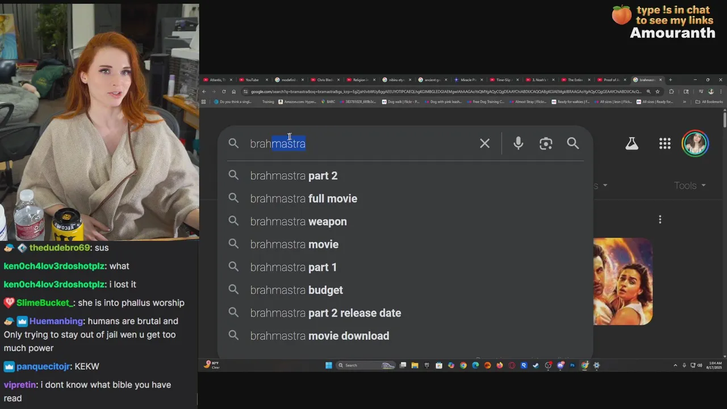Open the Almost Stray Flickr bookmark
This screenshot has width=727, height=409.
pyautogui.click(x=528, y=102)
